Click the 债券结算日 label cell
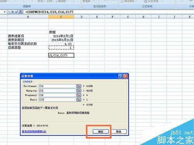Image resolution: width=194 pixels, height=145 pixels. 28,36
